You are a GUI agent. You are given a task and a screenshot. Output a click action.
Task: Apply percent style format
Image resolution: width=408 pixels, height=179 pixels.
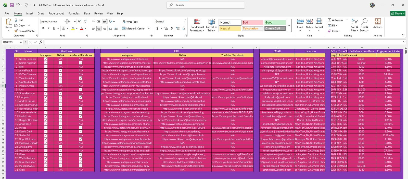(x=166, y=28)
